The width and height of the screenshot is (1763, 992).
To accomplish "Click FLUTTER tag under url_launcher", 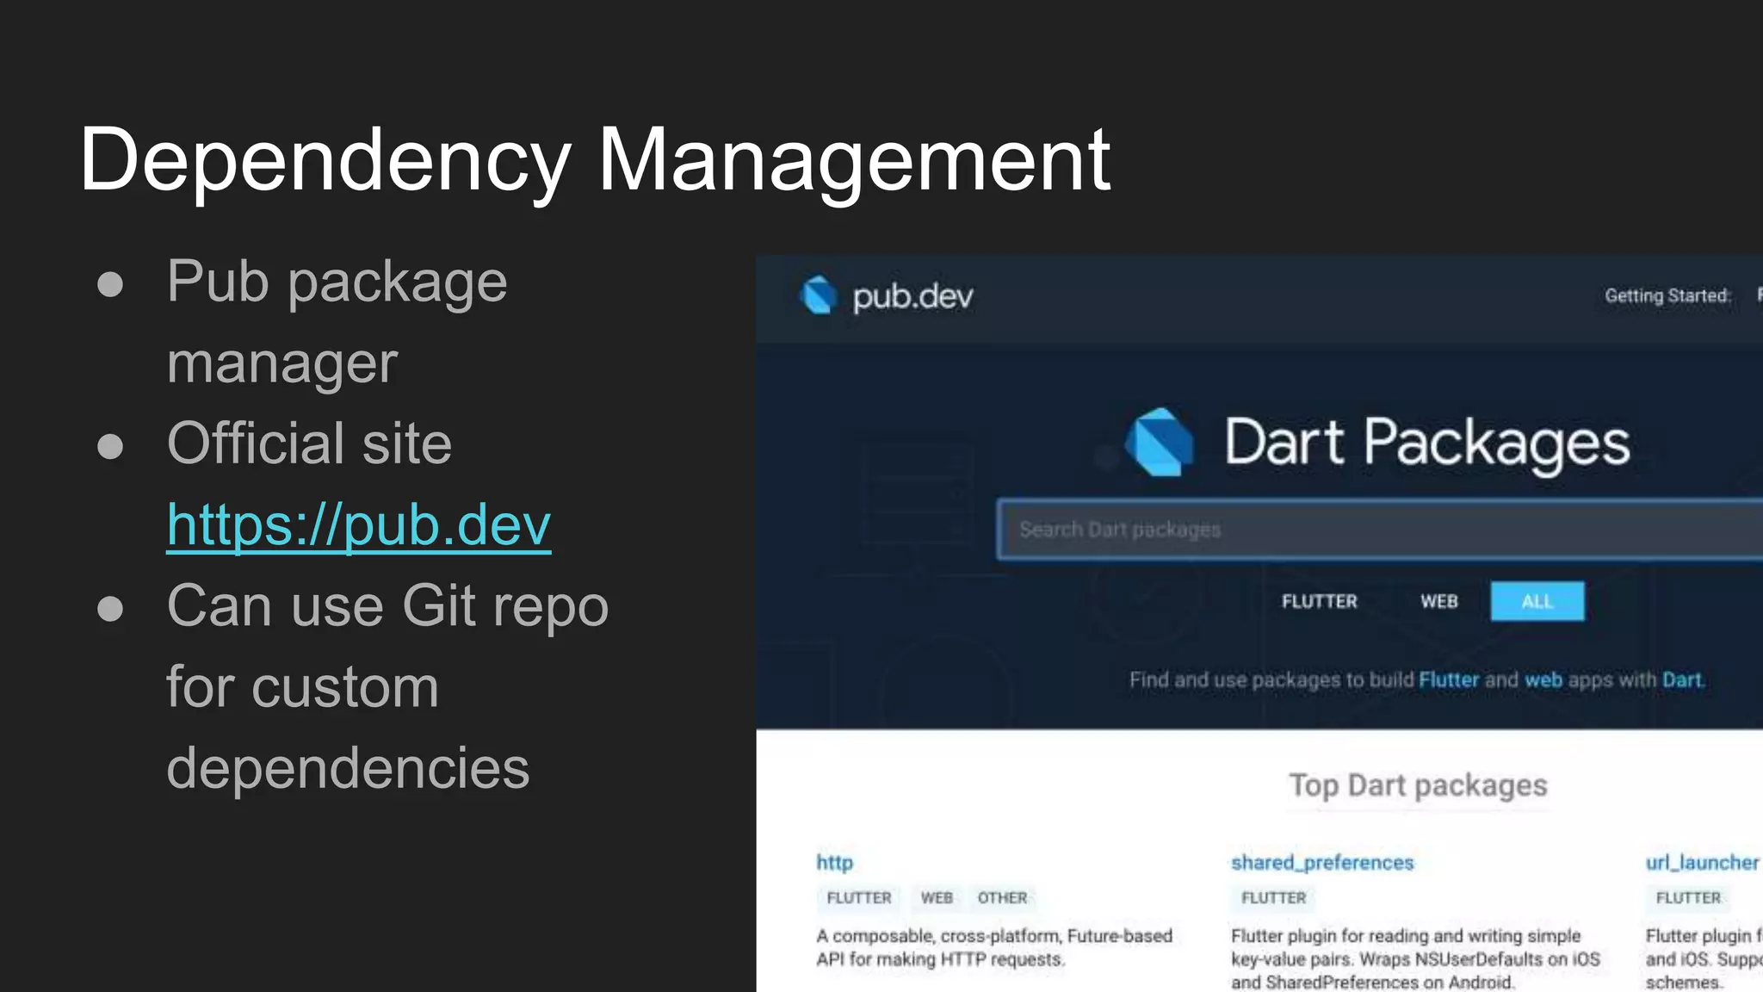I will click(x=1688, y=898).
